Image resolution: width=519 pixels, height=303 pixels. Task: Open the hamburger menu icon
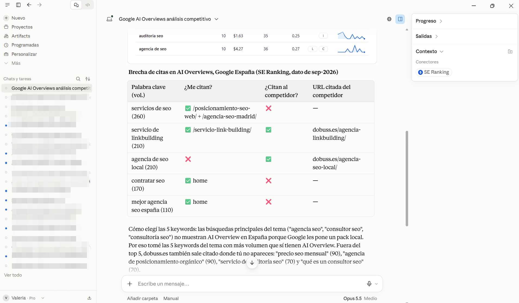point(7,5)
